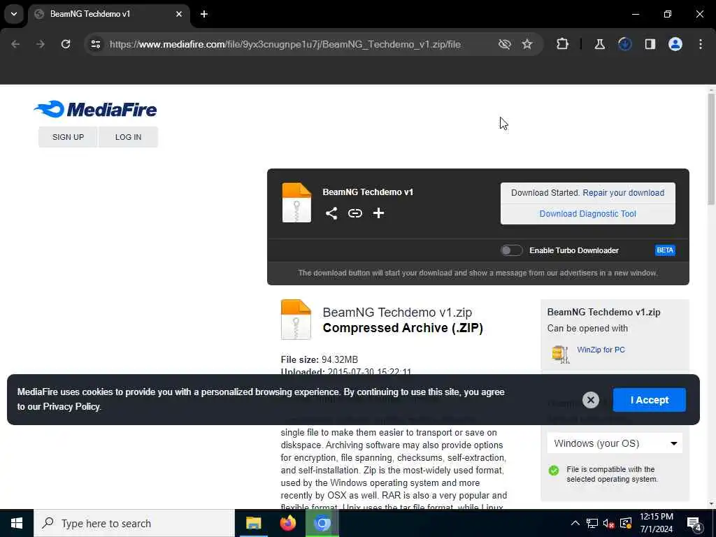
Task: Click the MediaFire logo
Action: [x=95, y=109]
